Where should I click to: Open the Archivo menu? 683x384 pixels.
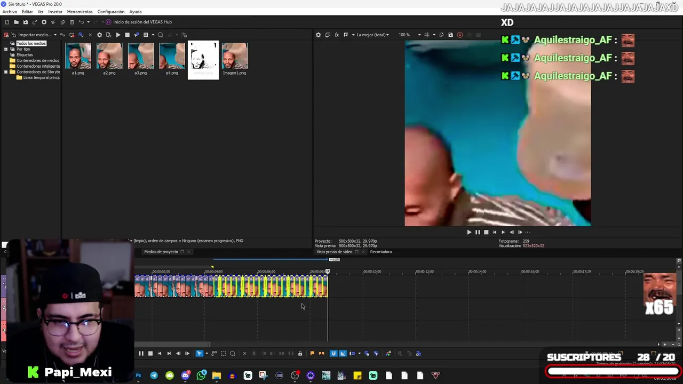pyautogui.click(x=10, y=12)
